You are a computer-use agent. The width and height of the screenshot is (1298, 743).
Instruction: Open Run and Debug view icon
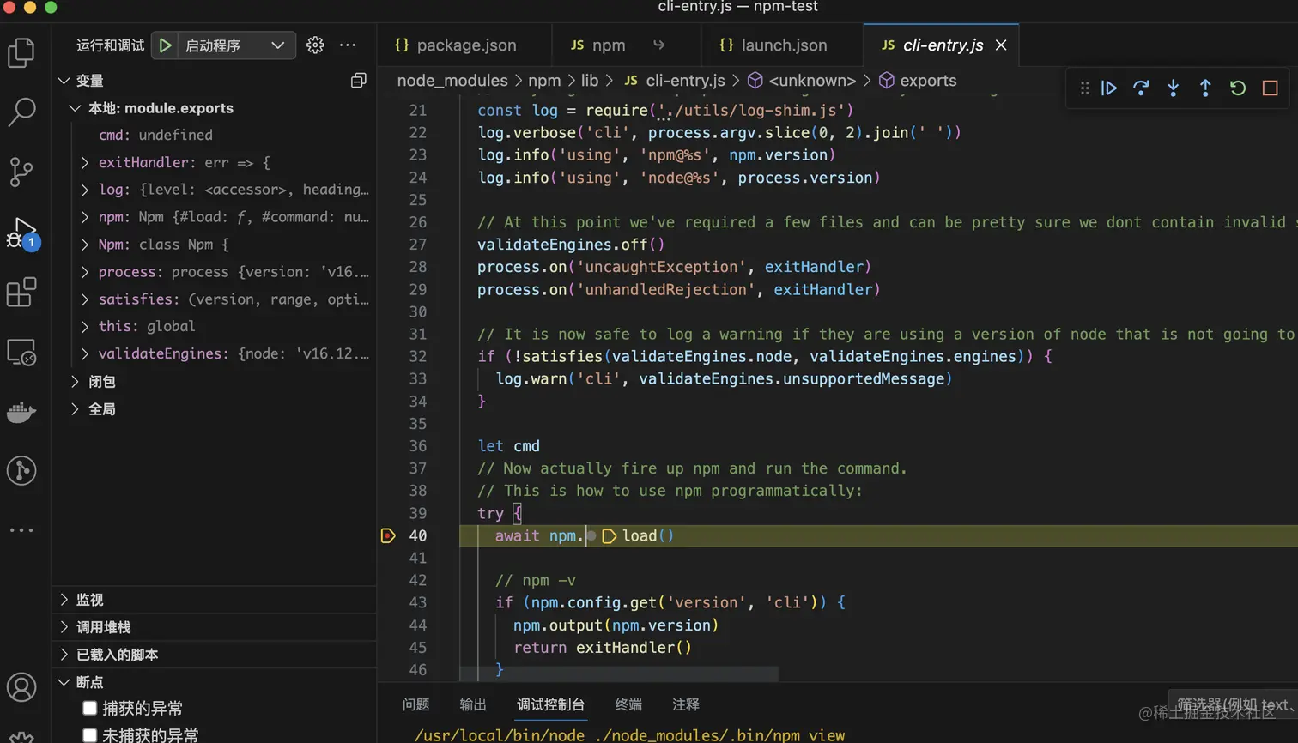coord(22,233)
